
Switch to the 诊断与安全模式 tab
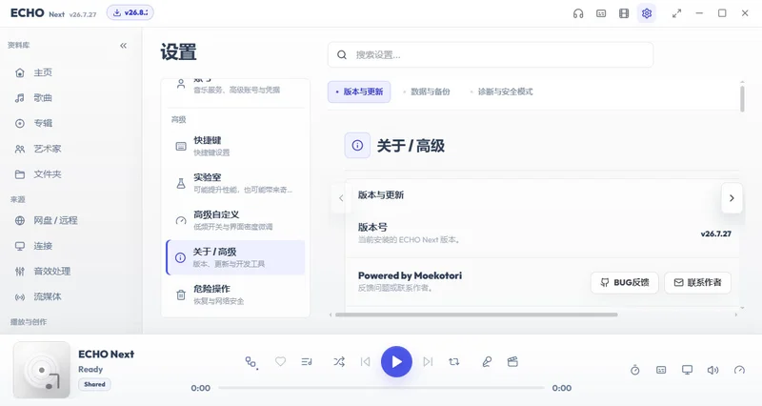[x=502, y=91]
